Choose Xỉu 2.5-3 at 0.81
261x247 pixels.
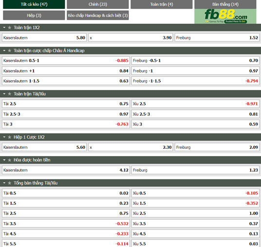195,114
